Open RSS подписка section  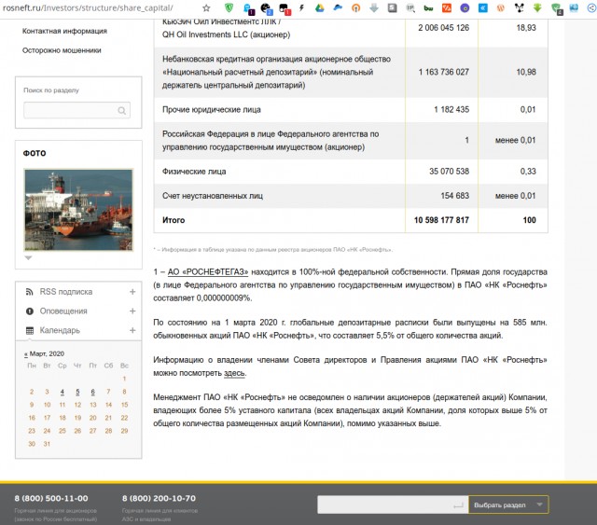66,292
